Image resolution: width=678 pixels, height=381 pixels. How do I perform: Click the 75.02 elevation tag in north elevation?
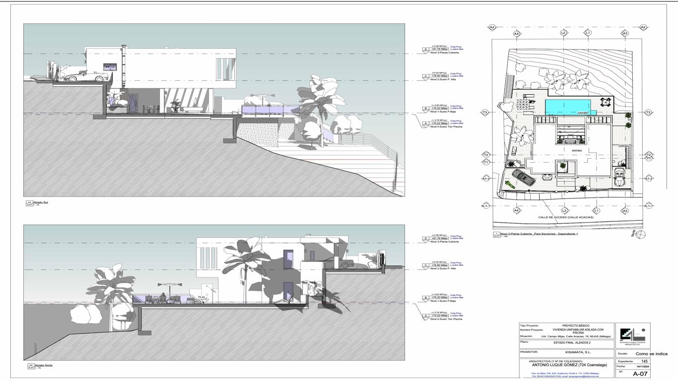(x=201, y=297)
